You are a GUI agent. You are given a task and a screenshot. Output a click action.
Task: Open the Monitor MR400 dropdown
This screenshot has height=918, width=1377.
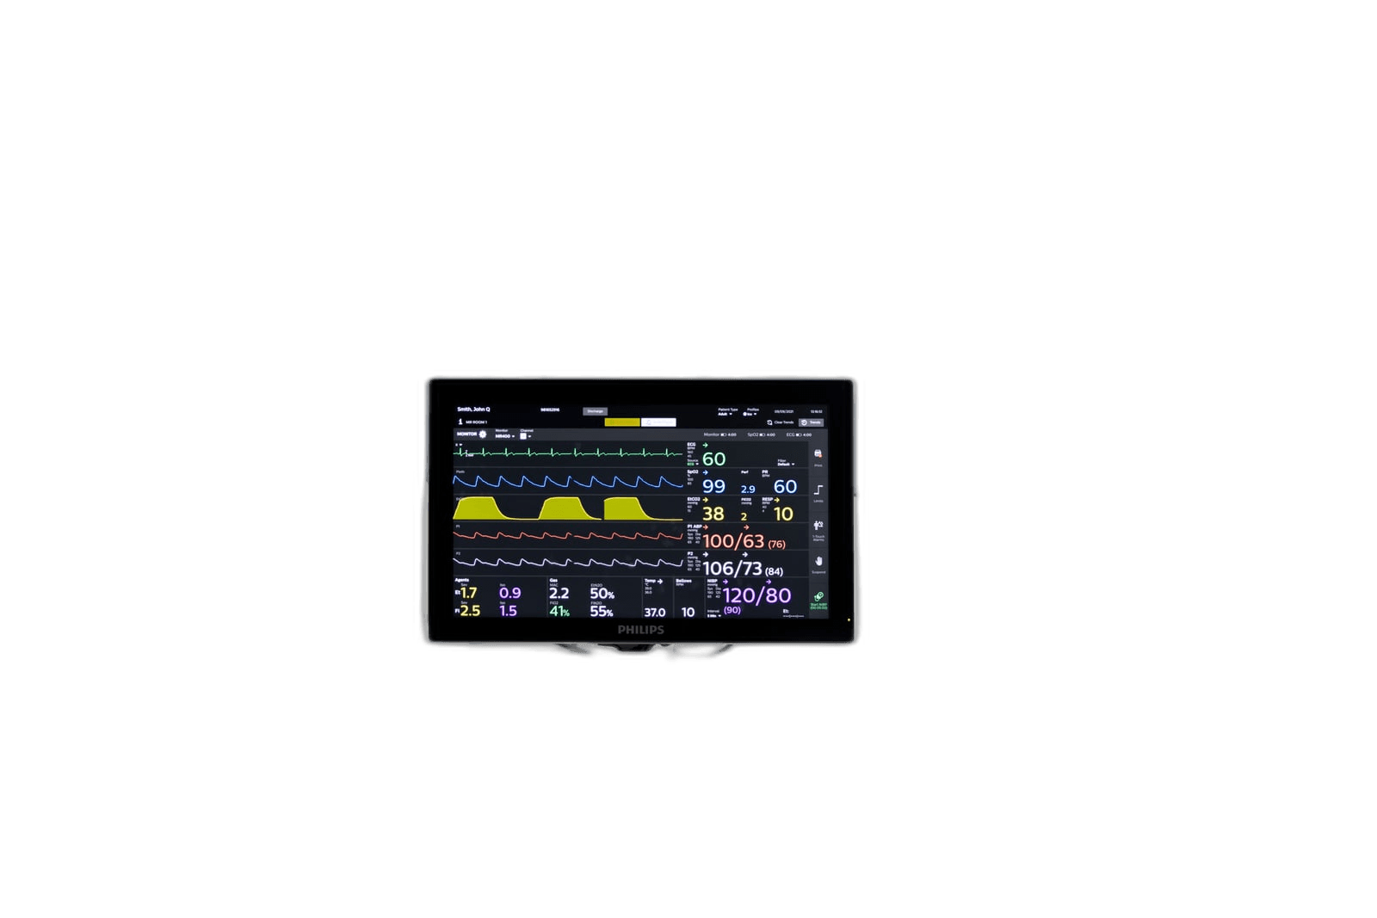pyautogui.click(x=505, y=436)
